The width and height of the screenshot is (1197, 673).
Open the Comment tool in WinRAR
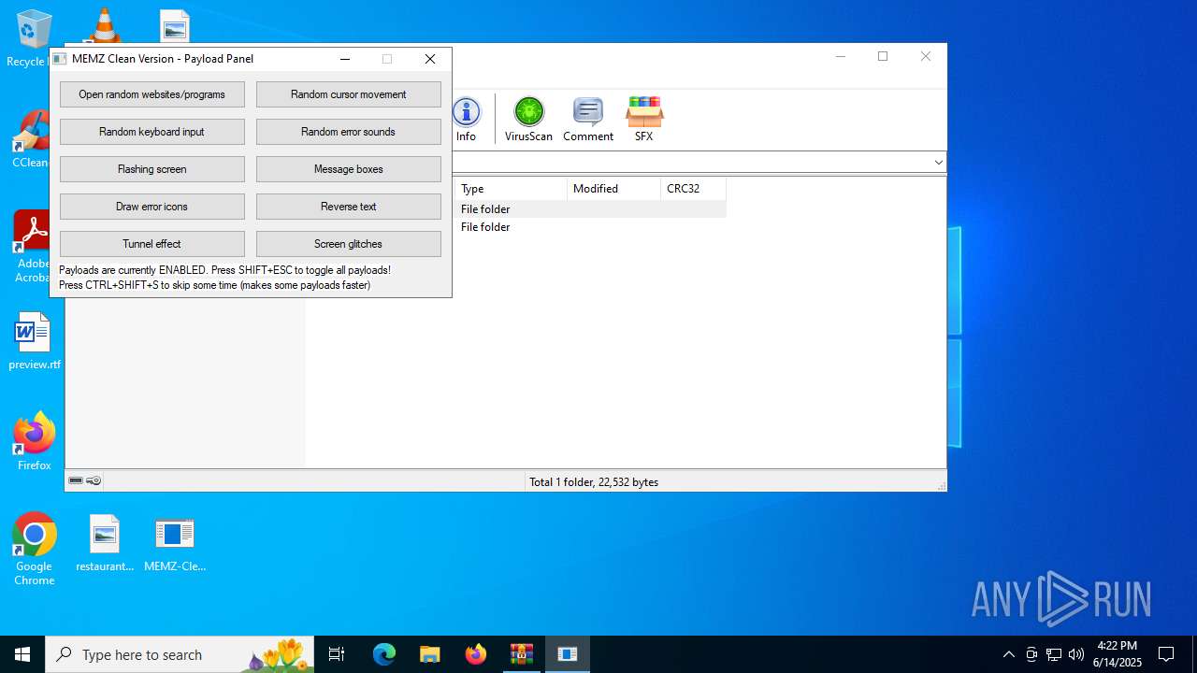(x=588, y=120)
